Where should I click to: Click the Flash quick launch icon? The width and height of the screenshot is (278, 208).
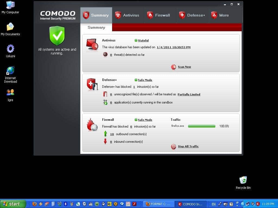click(x=134, y=204)
